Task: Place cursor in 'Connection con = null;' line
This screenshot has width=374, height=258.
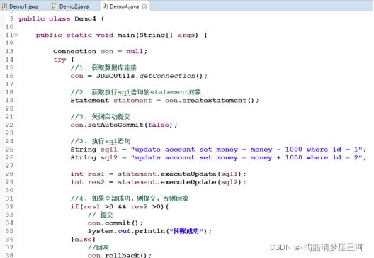Action: [x=100, y=51]
